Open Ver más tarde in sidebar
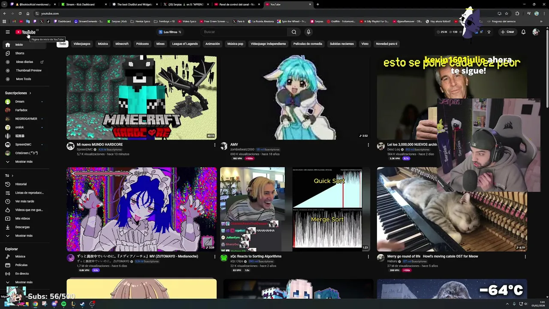The image size is (549, 309). pyautogui.click(x=24, y=201)
